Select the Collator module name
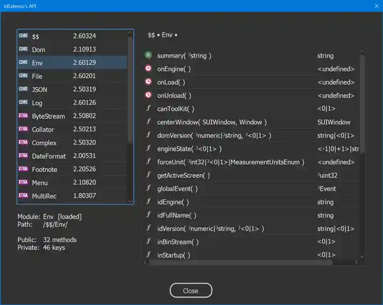Screen dimensions: 383x305 pyautogui.click(x=43, y=129)
